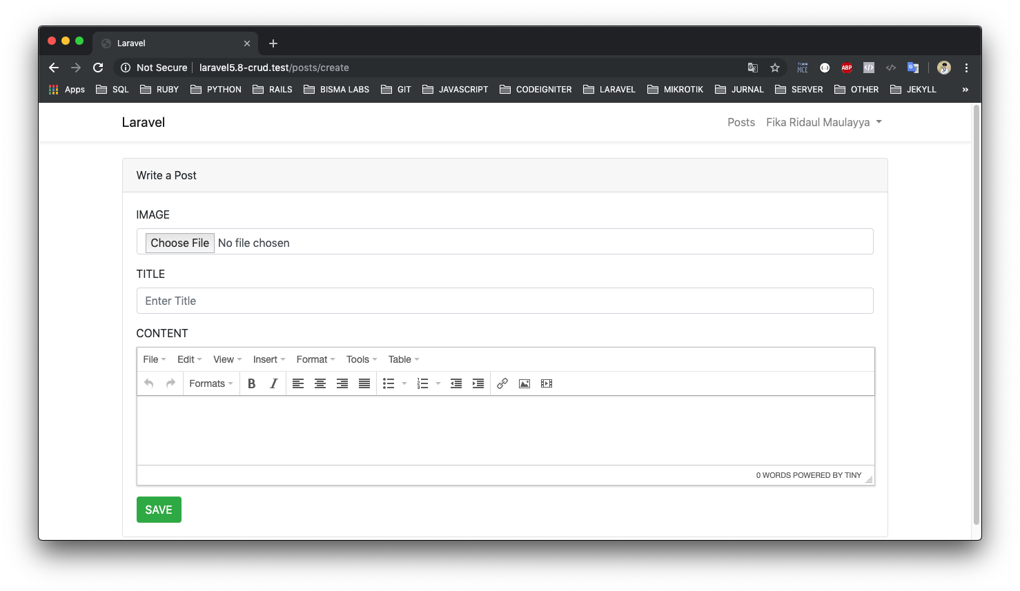Align content text to the left

(x=298, y=383)
